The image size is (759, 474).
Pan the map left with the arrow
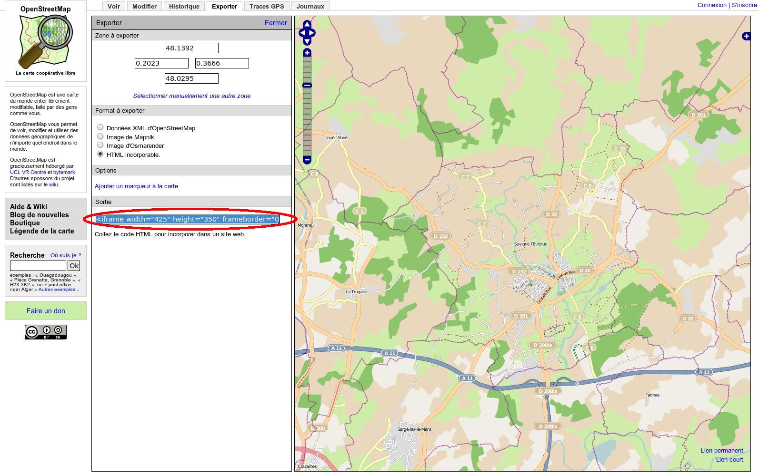pyautogui.click(x=302, y=33)
